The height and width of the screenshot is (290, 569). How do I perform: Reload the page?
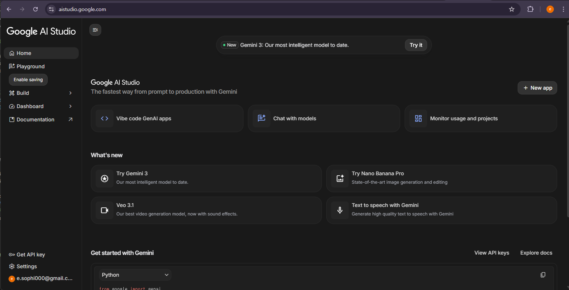(x=35, y=9)
